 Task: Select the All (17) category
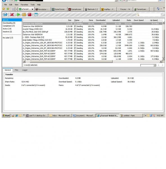pos(12,20)
